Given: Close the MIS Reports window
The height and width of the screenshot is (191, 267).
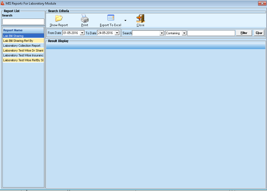Looking at the screenshot, I should click(x=262, y=3).
